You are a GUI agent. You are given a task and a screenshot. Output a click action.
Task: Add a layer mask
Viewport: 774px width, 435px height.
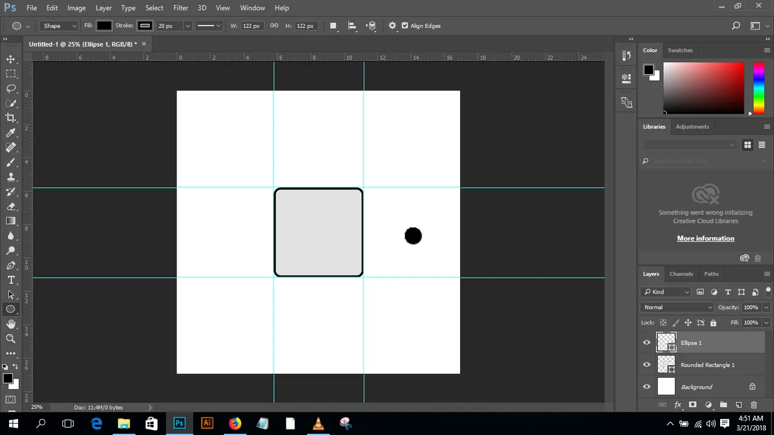click(693, 405)
